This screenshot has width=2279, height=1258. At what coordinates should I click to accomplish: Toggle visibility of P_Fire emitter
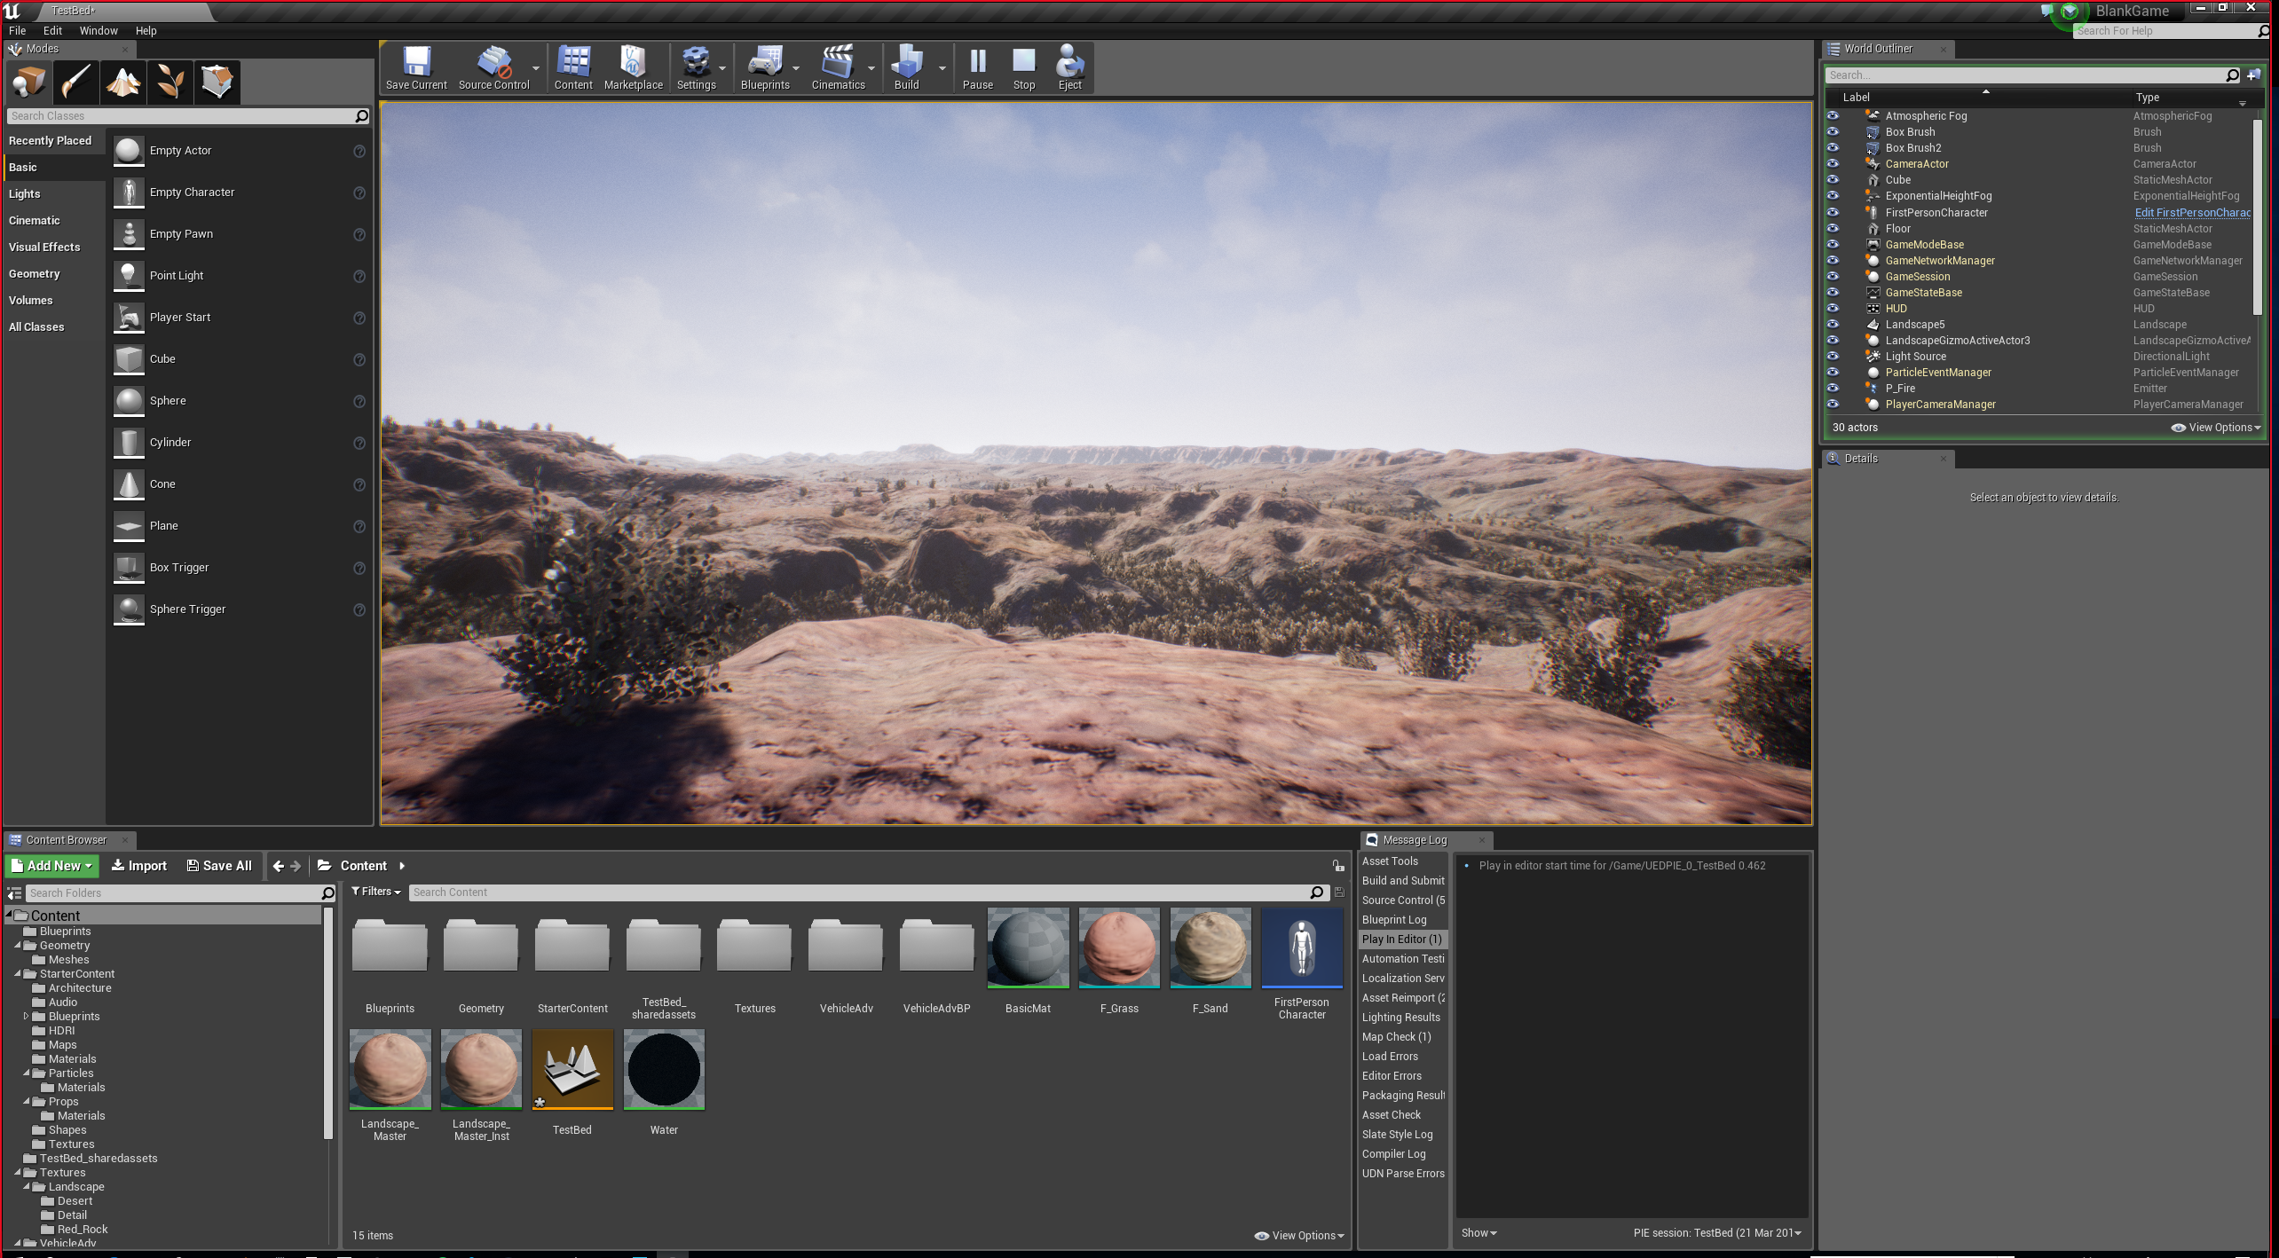click(x=1833, y=389)
